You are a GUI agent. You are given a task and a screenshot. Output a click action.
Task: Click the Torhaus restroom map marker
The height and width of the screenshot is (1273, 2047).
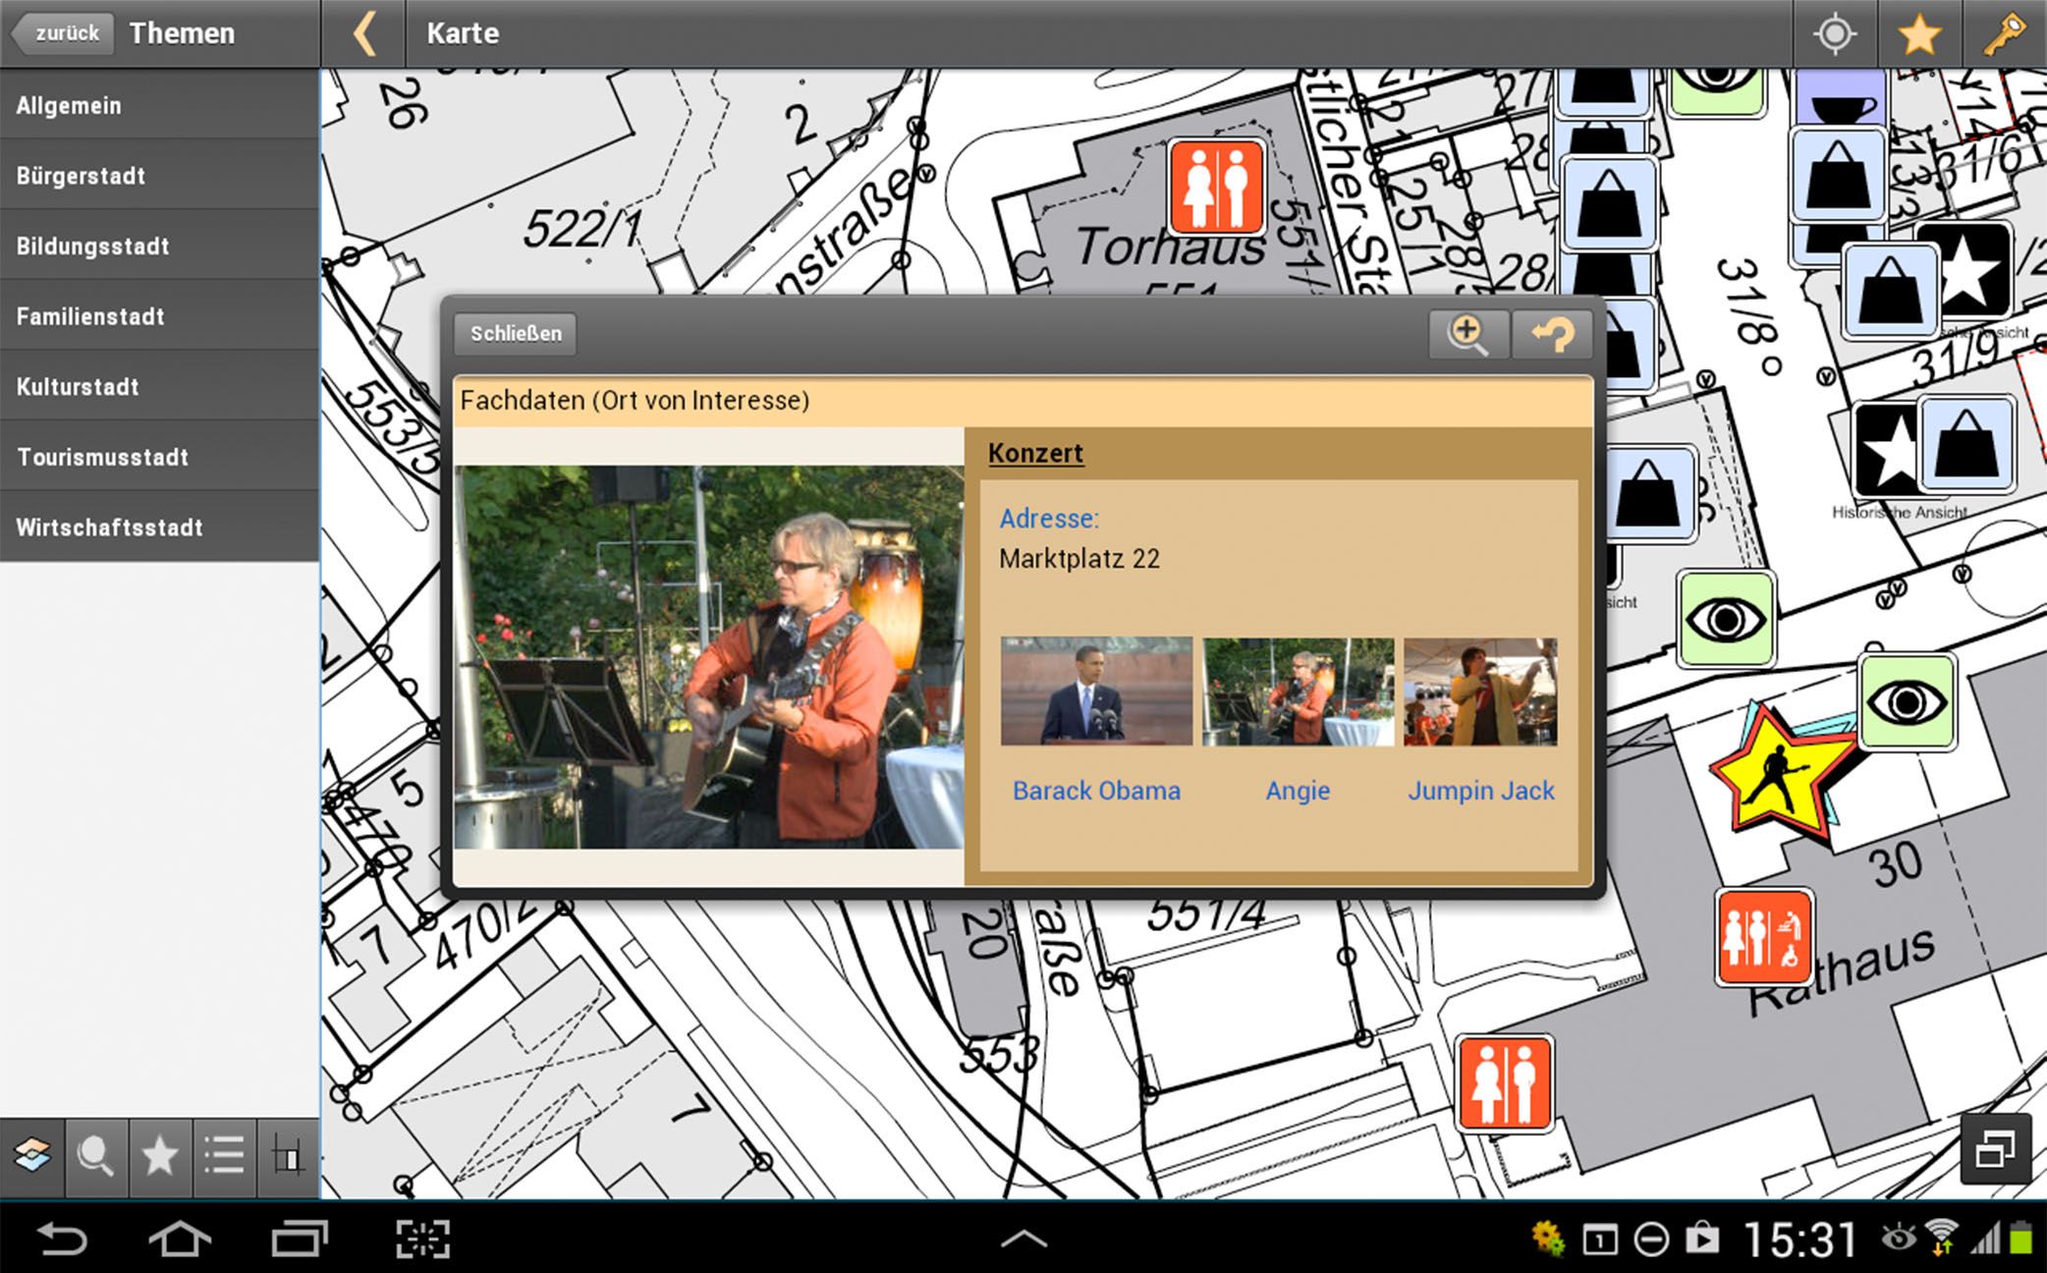point(1216,187)
